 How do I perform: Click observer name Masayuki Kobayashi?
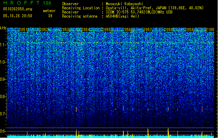point(124,4)
